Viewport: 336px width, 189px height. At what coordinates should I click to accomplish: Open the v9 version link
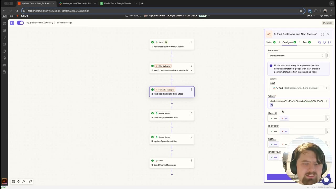click(x=28, y=23)
